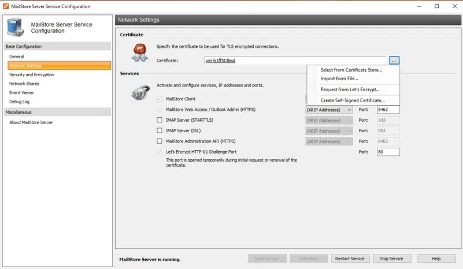Click the Let's Encrypt challenge port field
This screenshot has height=269, width=463.
388,152
